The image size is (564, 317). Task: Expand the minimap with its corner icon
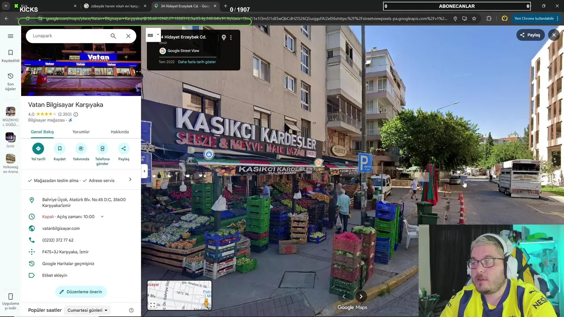[152, 305]
